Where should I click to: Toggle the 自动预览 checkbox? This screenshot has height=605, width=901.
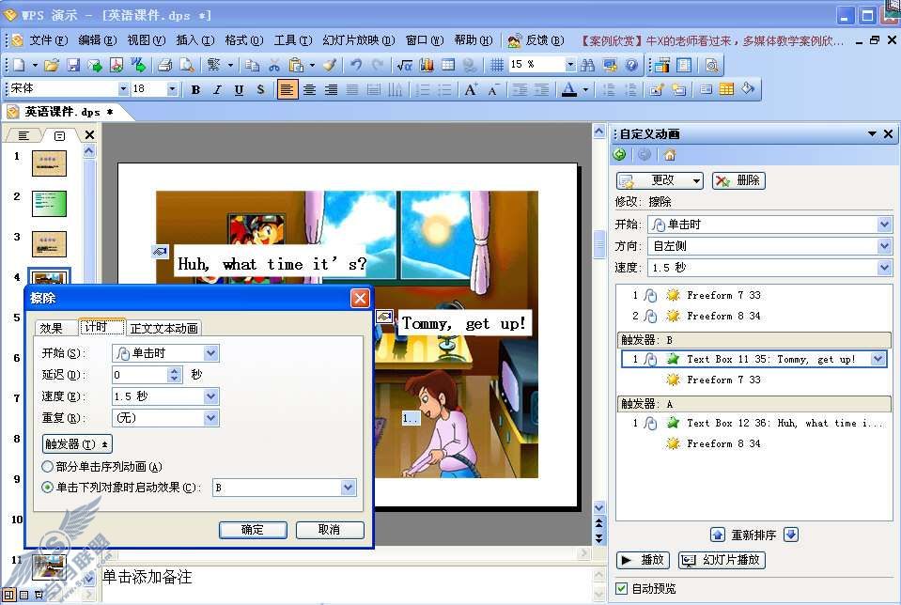tap(621, 588)
